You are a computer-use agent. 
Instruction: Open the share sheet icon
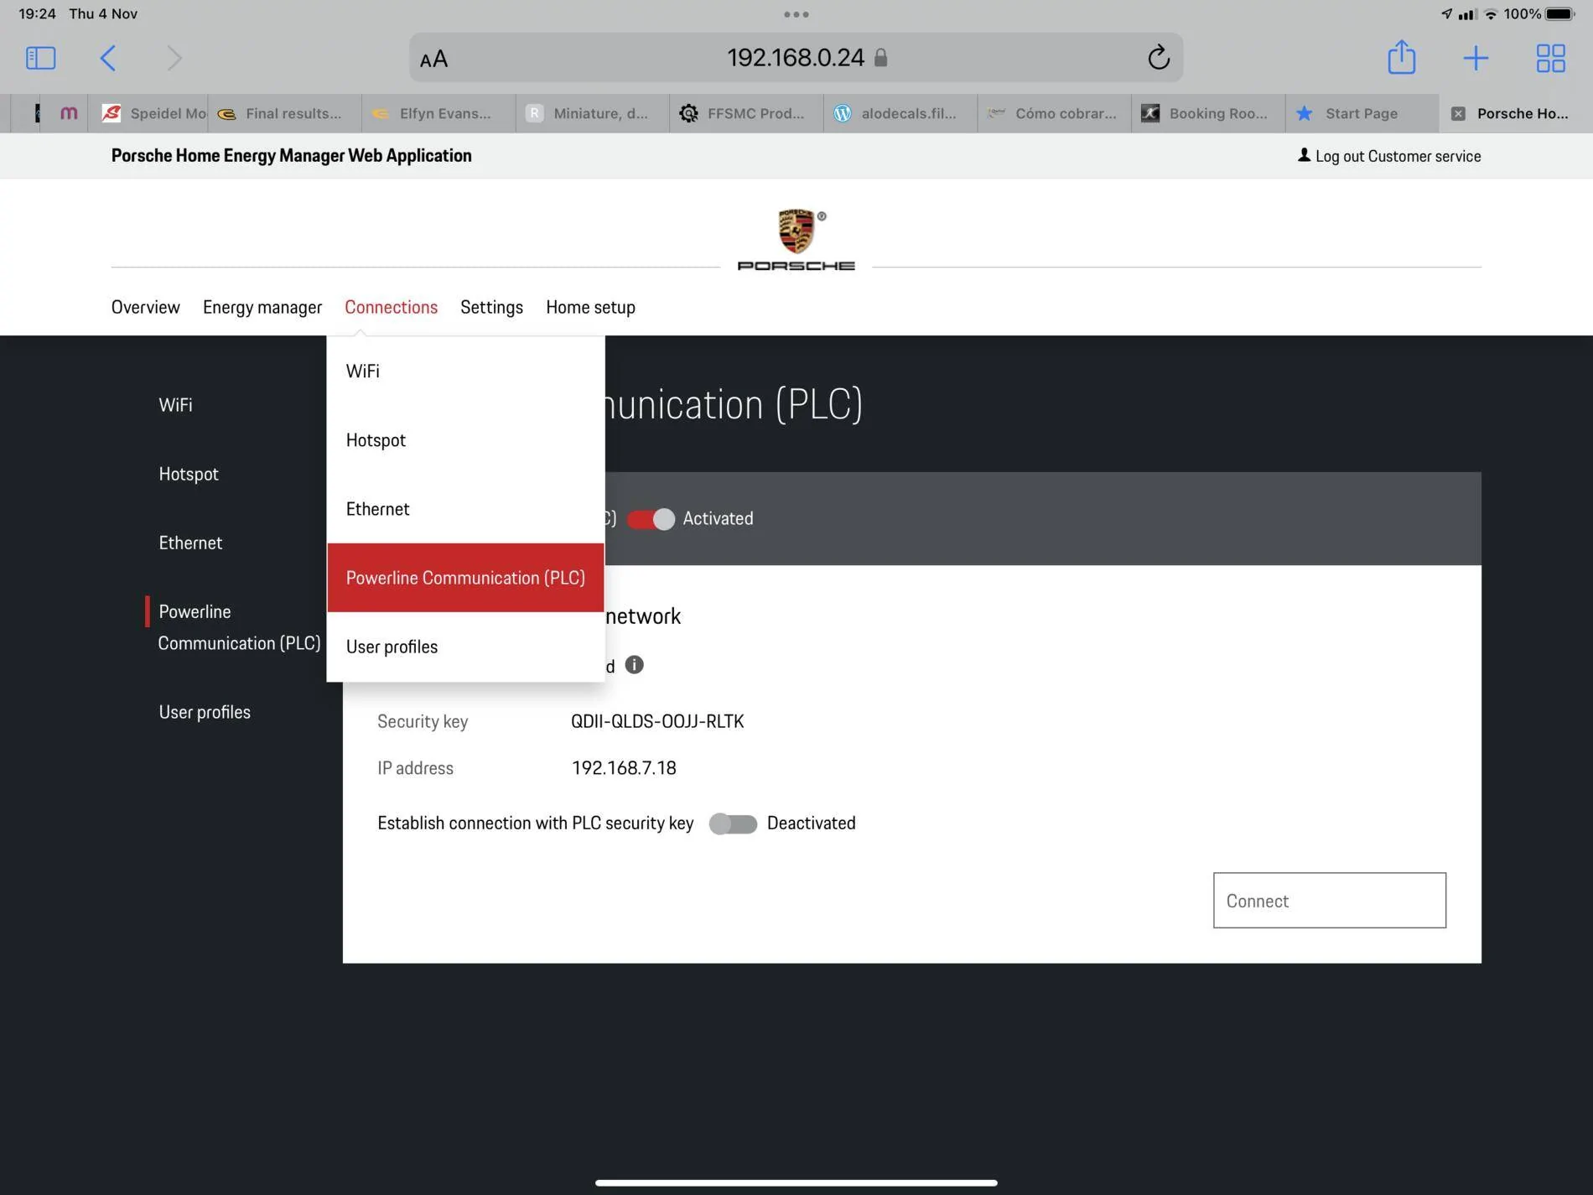1401,57
